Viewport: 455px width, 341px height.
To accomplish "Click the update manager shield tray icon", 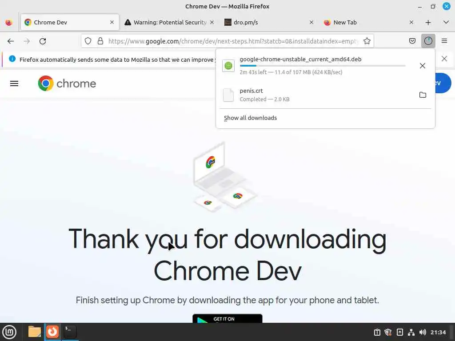I will click(x=388, y=332).
